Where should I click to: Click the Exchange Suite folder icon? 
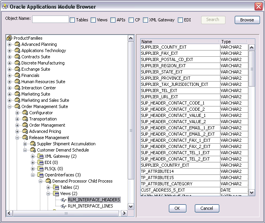point(17,69)
